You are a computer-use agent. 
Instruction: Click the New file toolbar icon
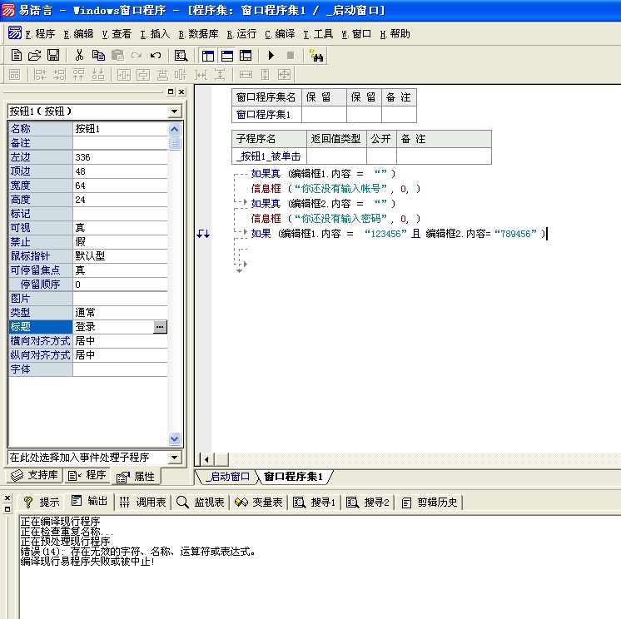tap(17, 56)
